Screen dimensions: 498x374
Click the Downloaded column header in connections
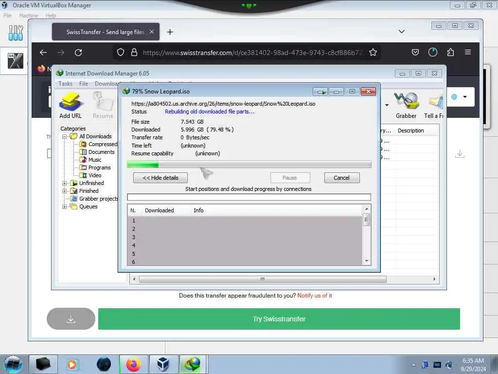(x=160, y=210)
